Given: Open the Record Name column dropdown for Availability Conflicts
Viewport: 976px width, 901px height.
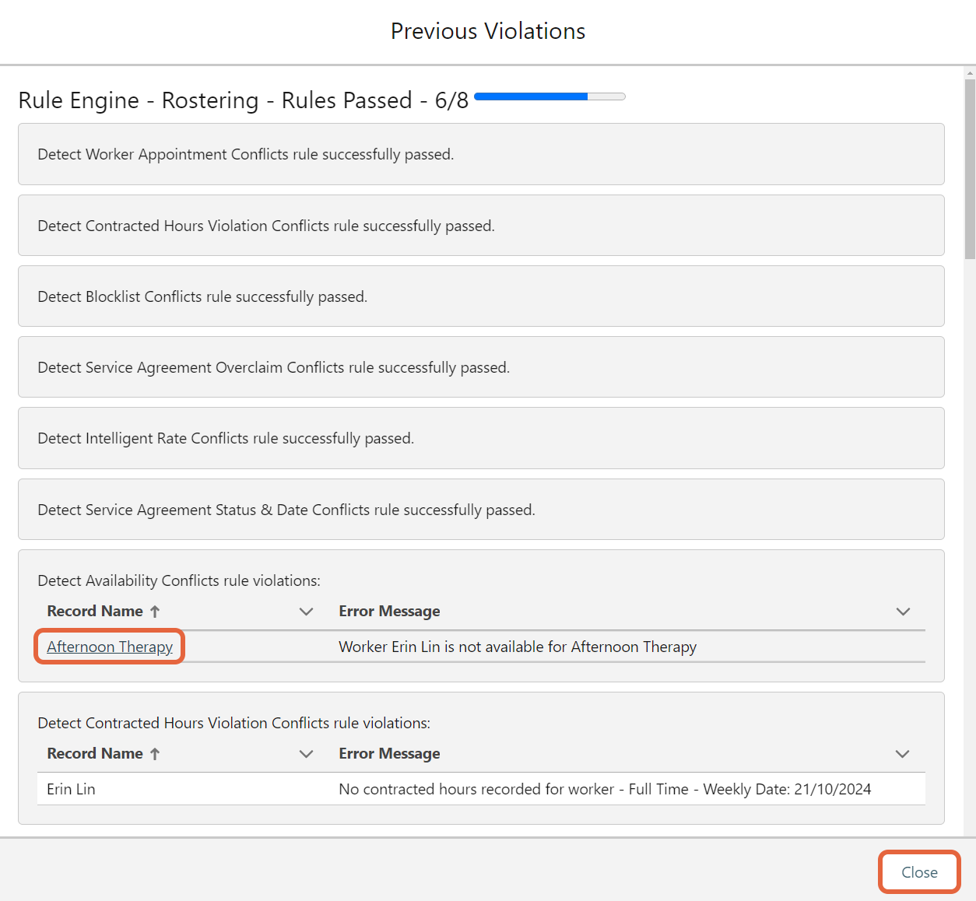Looking at the screenshot, I should (307, 612).
